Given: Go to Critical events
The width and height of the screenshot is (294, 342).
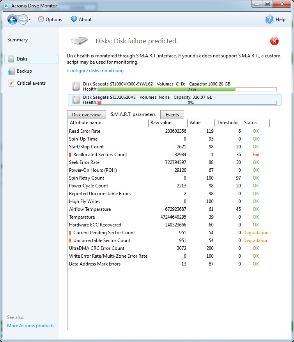Looking at the screenshot, I should click(x=31, y=83).
